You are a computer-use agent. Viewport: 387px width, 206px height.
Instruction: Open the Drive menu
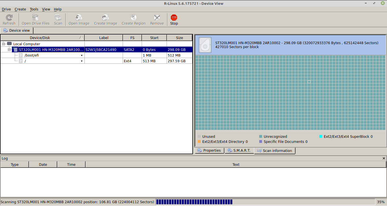point(6,9)
